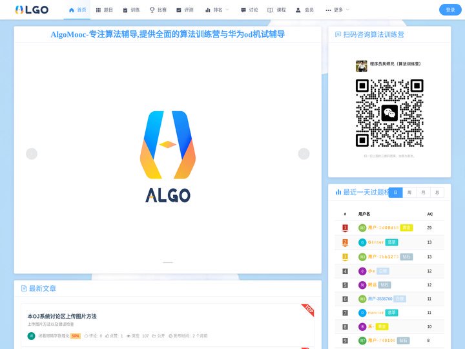Click the book icon beside 课程
Screen dimensions: 465x349
(270, 10)
